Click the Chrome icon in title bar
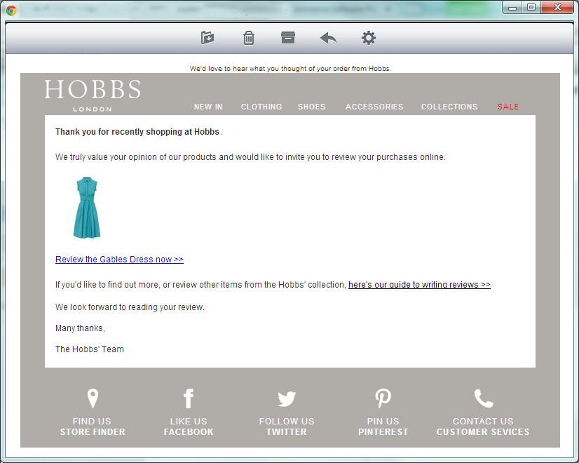The image size is (579, 463). [11, 11]
